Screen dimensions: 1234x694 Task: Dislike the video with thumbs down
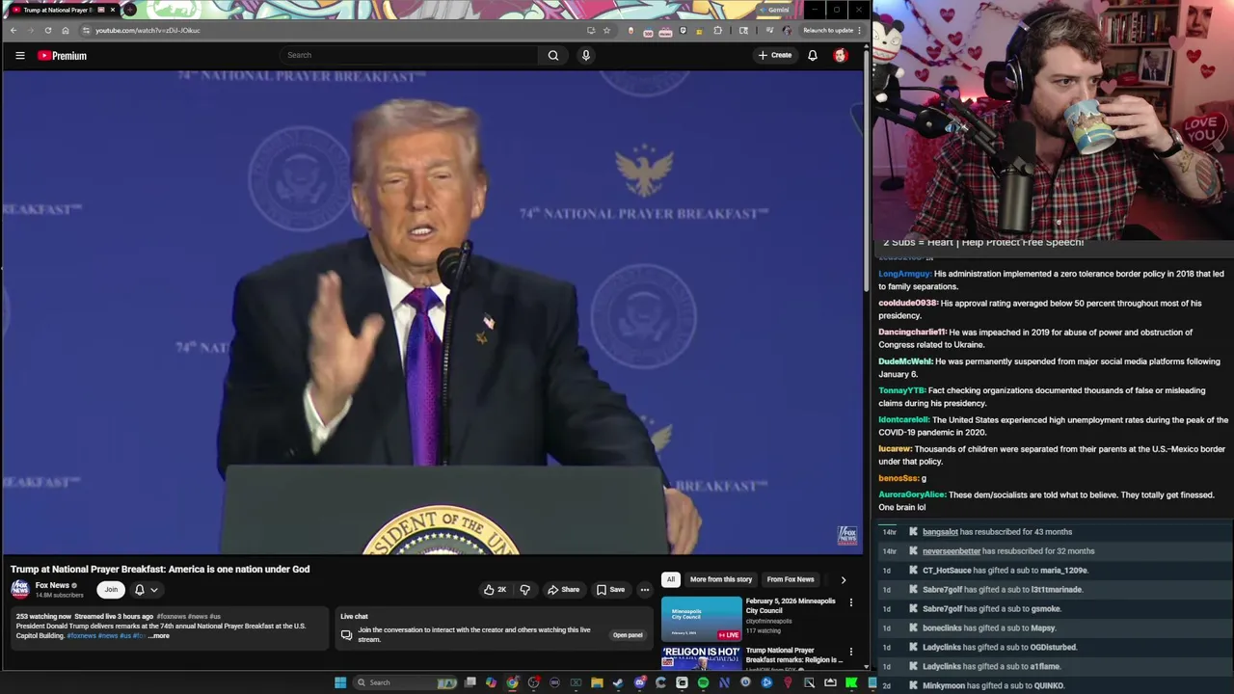click(524, 590)
